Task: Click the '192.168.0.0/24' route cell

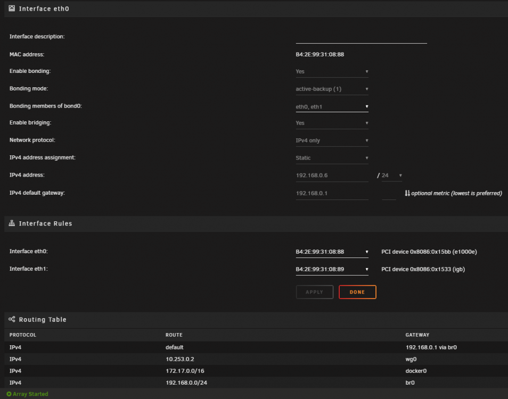Action: point(186,383)
